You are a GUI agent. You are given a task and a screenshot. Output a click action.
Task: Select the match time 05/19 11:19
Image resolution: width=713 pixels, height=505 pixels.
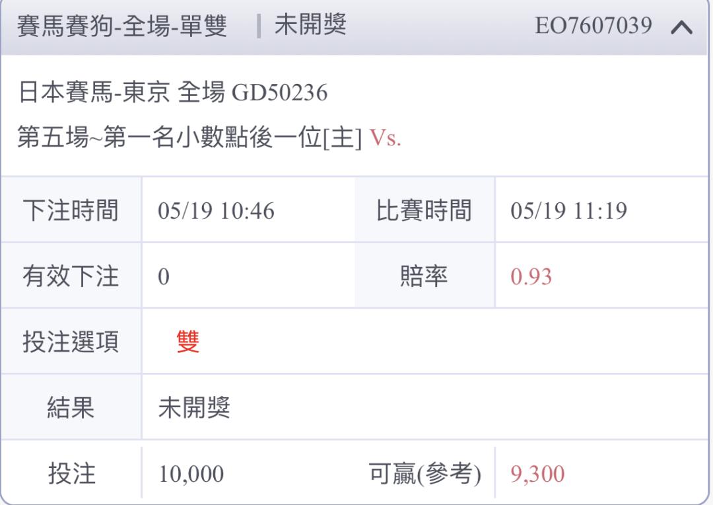click(569, 211)
